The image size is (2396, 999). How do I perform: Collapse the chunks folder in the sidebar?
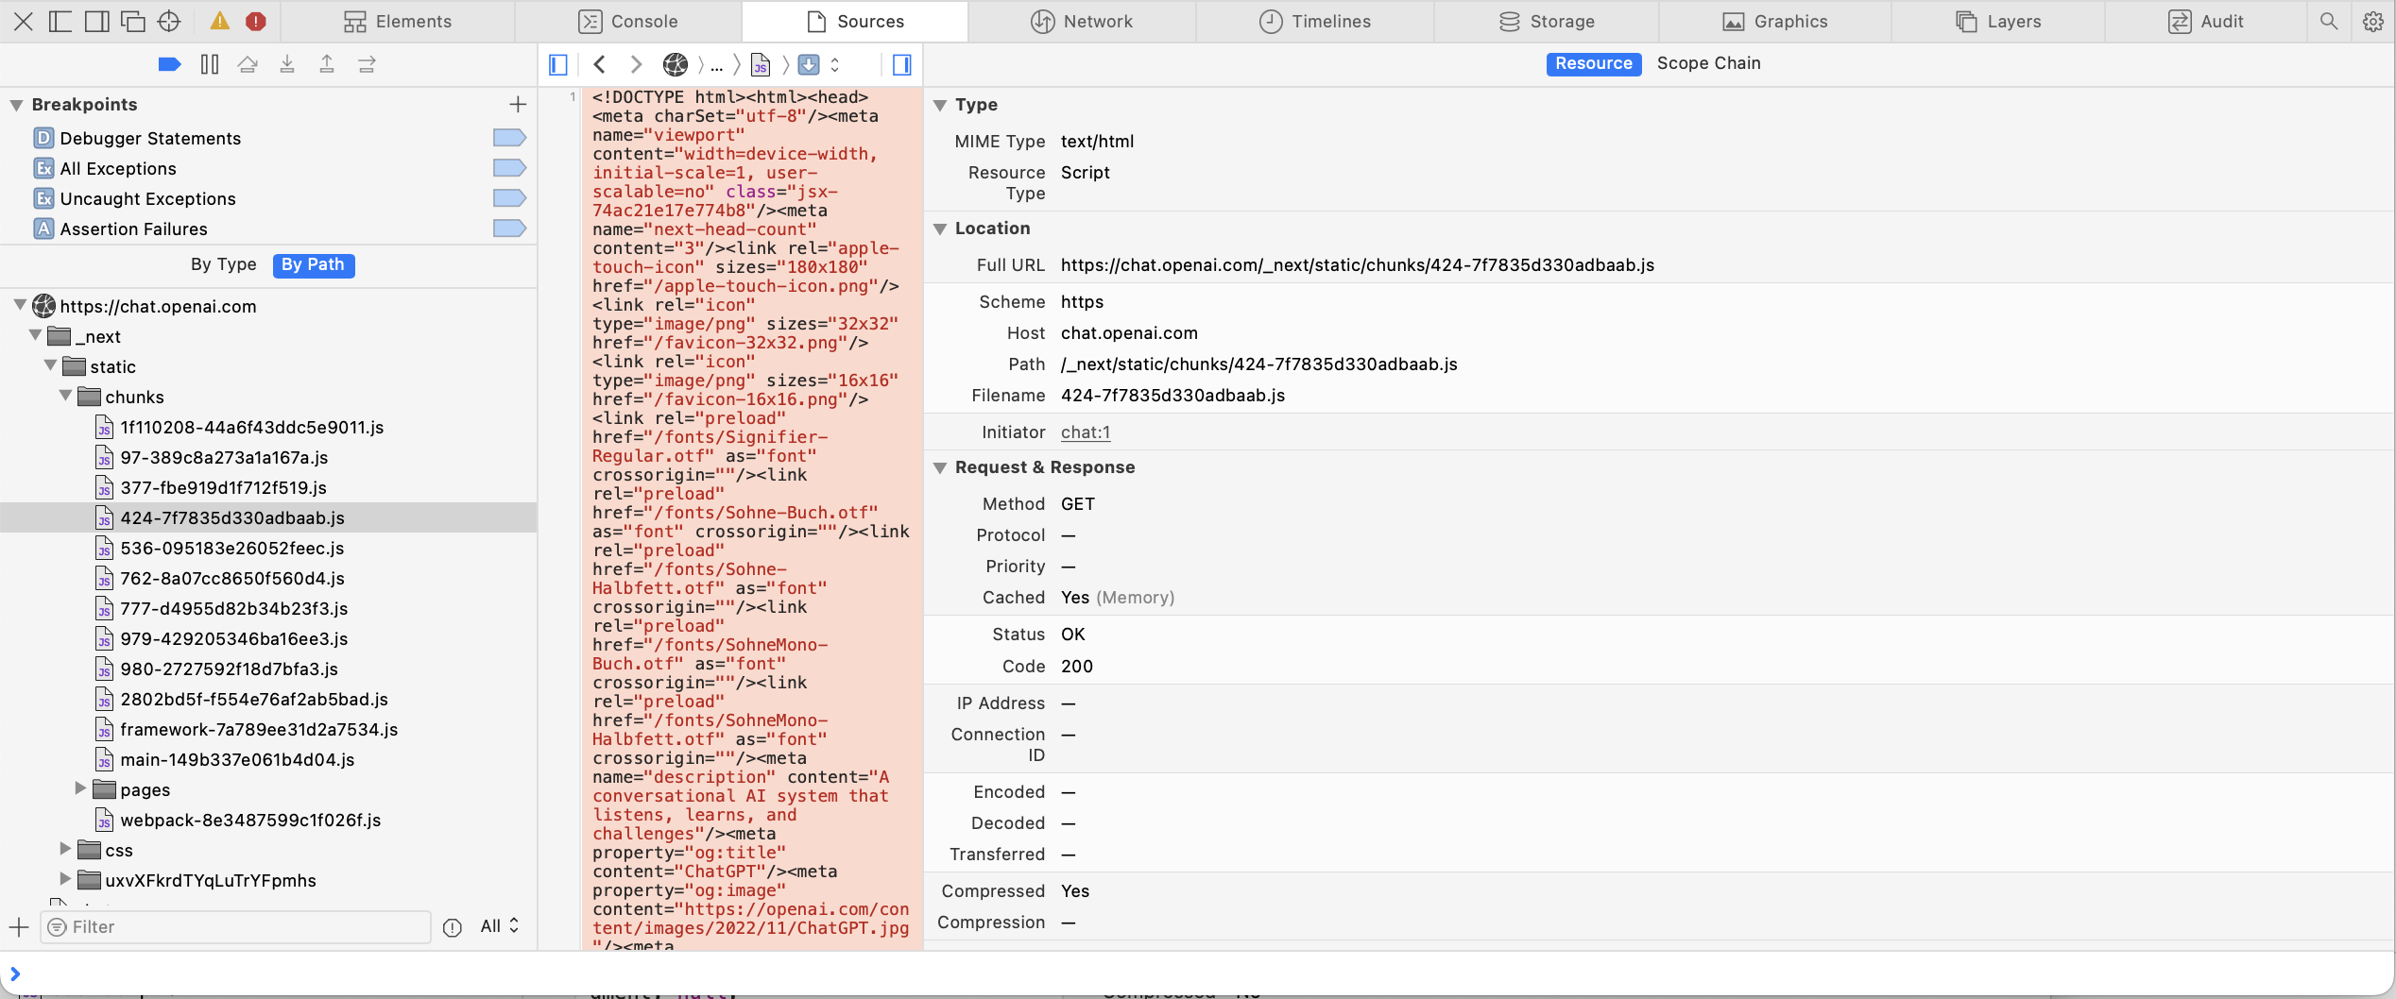click(x=65, y=397)
